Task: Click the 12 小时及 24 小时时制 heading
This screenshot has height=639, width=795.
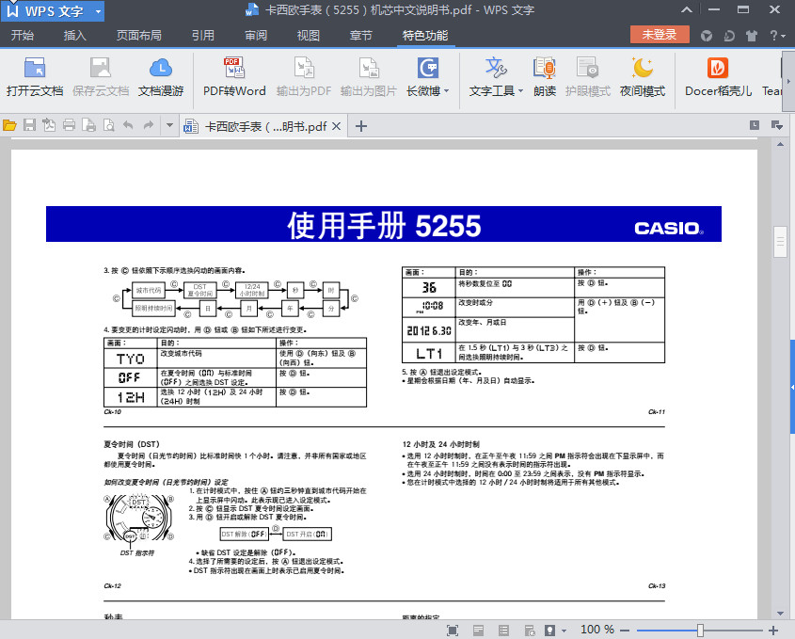Action: click(x=440, y=444)
